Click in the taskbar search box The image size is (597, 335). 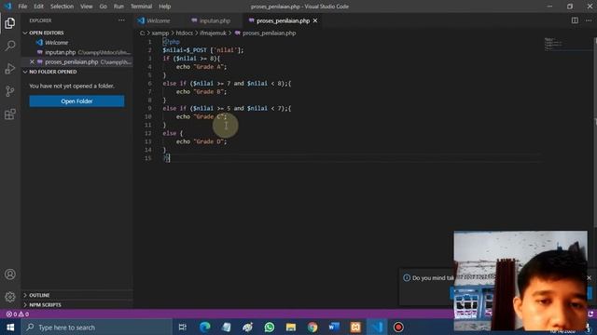(97, 327)
